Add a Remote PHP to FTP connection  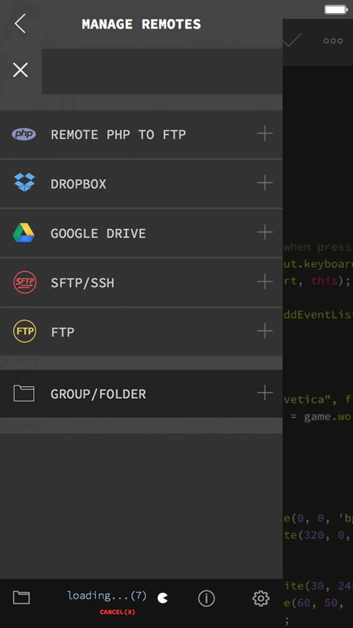click(265, 134)
